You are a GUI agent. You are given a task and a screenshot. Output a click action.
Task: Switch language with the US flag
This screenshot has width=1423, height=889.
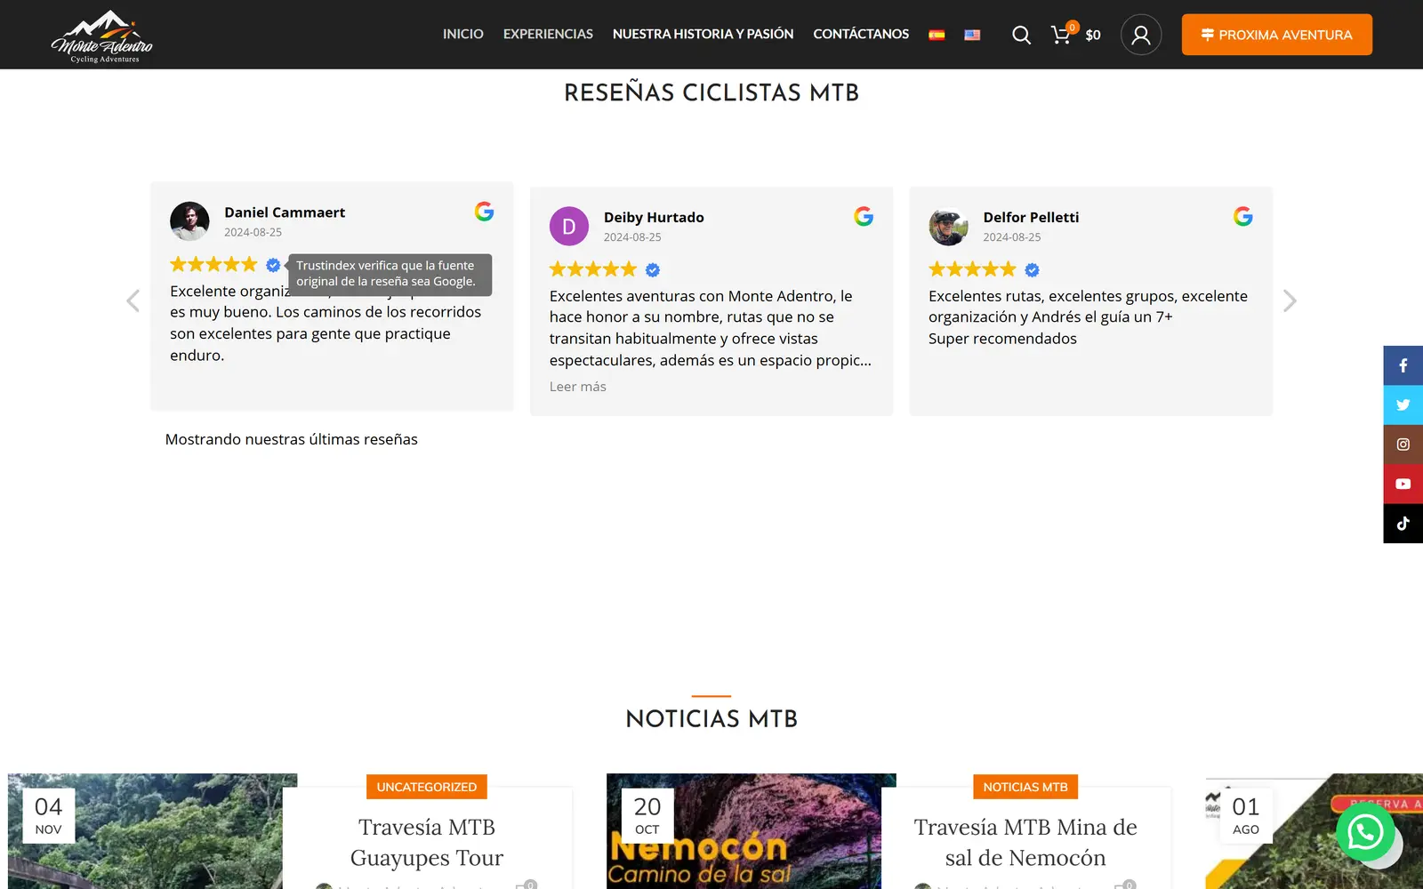point(972,35)
